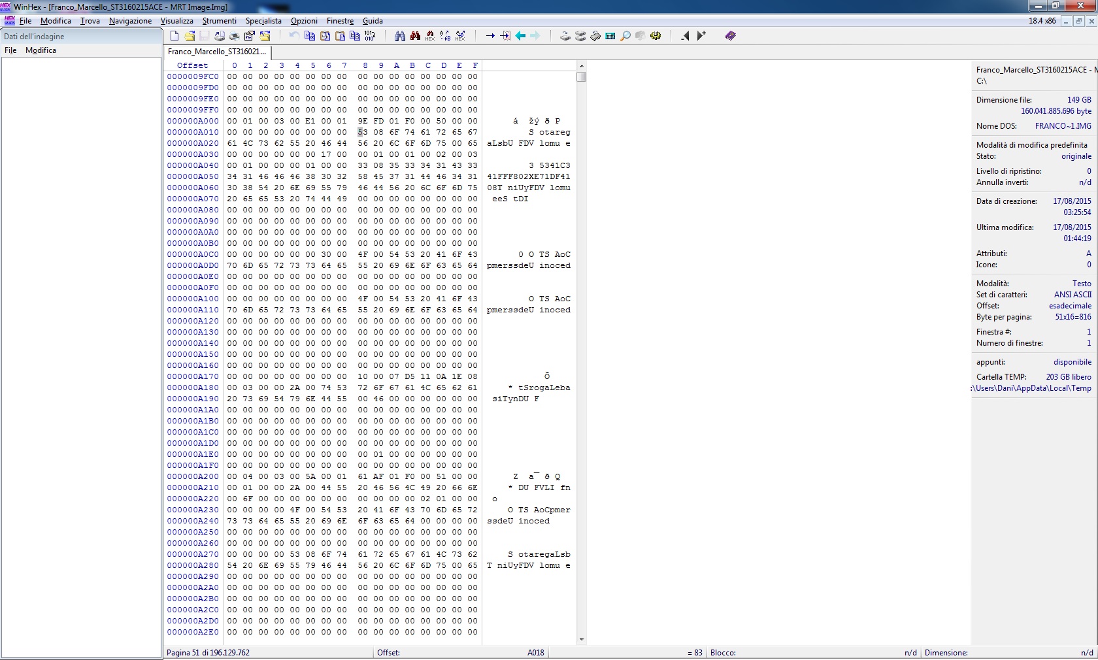Navigate back with the cyan left arrow
1098x660 pixels.
click(520, 36)
